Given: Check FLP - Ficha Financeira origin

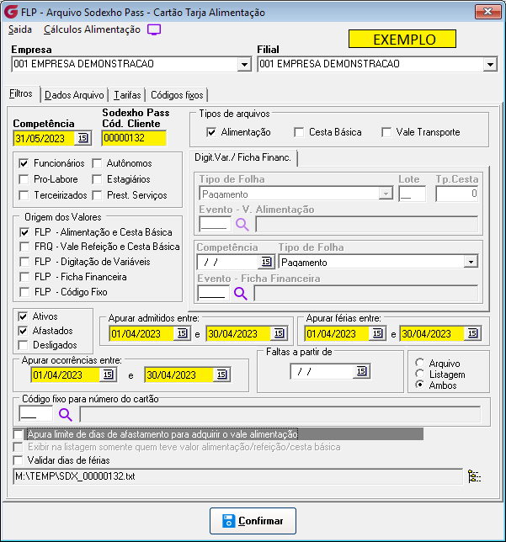Looking at the screenshot, I should [x=24, y=277].
